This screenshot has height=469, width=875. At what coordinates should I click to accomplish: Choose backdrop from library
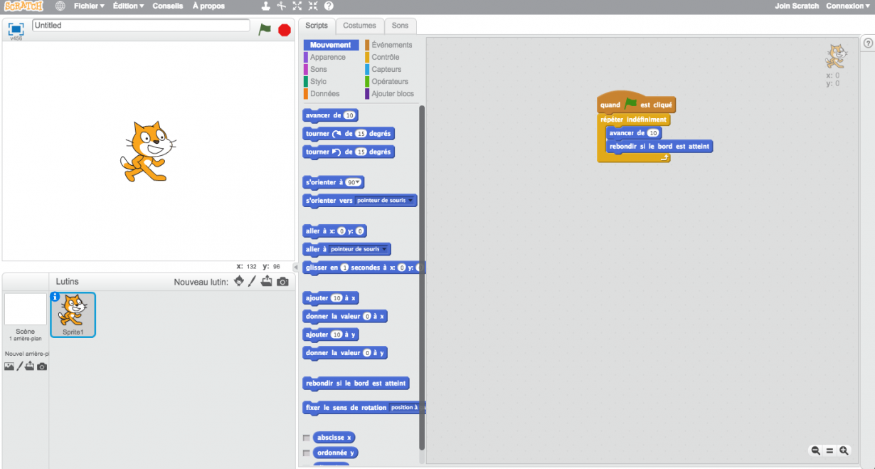pyautogui.click(x=9, y=367)
